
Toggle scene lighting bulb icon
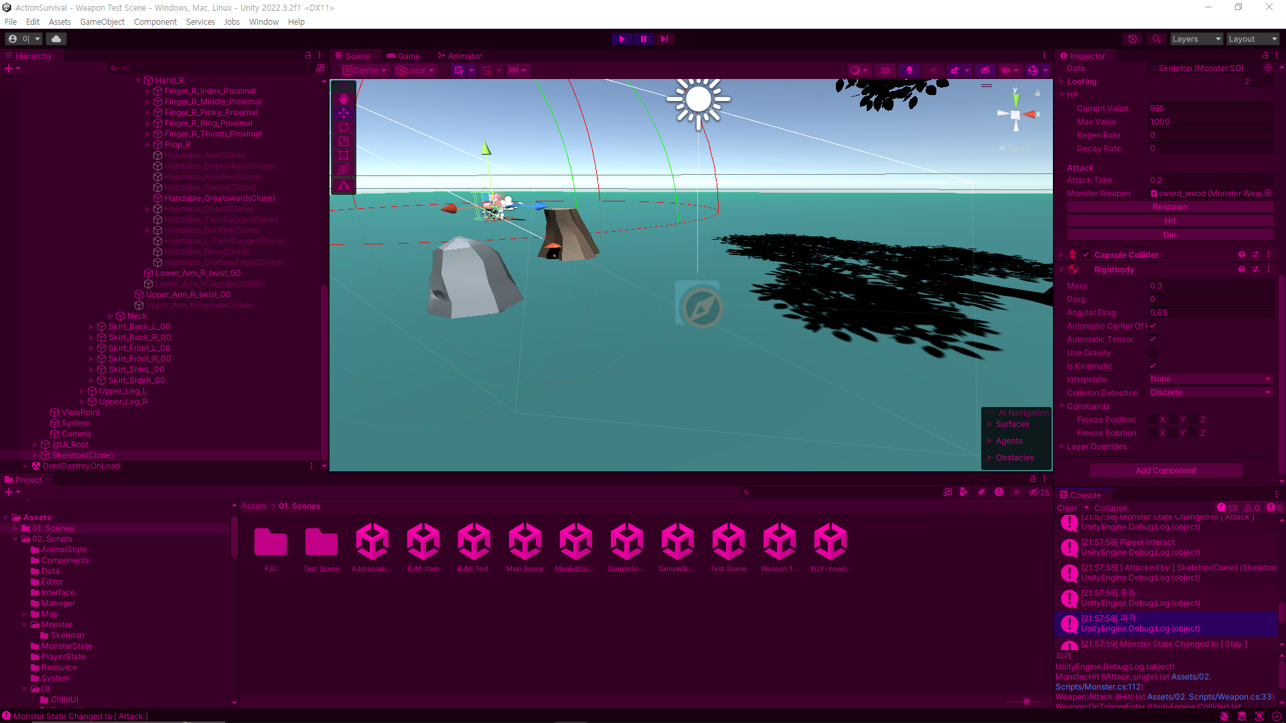909,70
